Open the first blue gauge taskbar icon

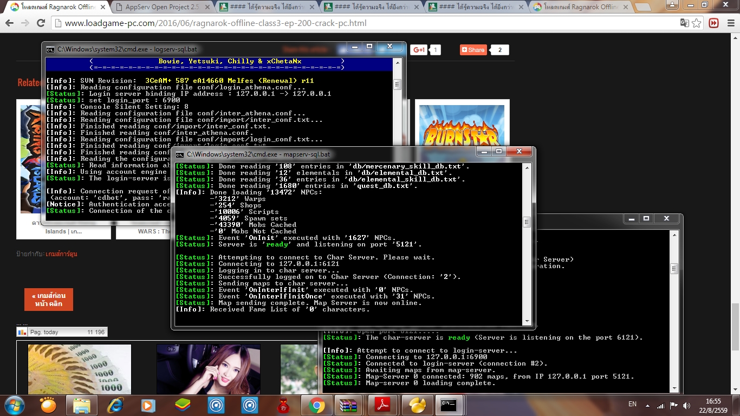coord(216,405)
